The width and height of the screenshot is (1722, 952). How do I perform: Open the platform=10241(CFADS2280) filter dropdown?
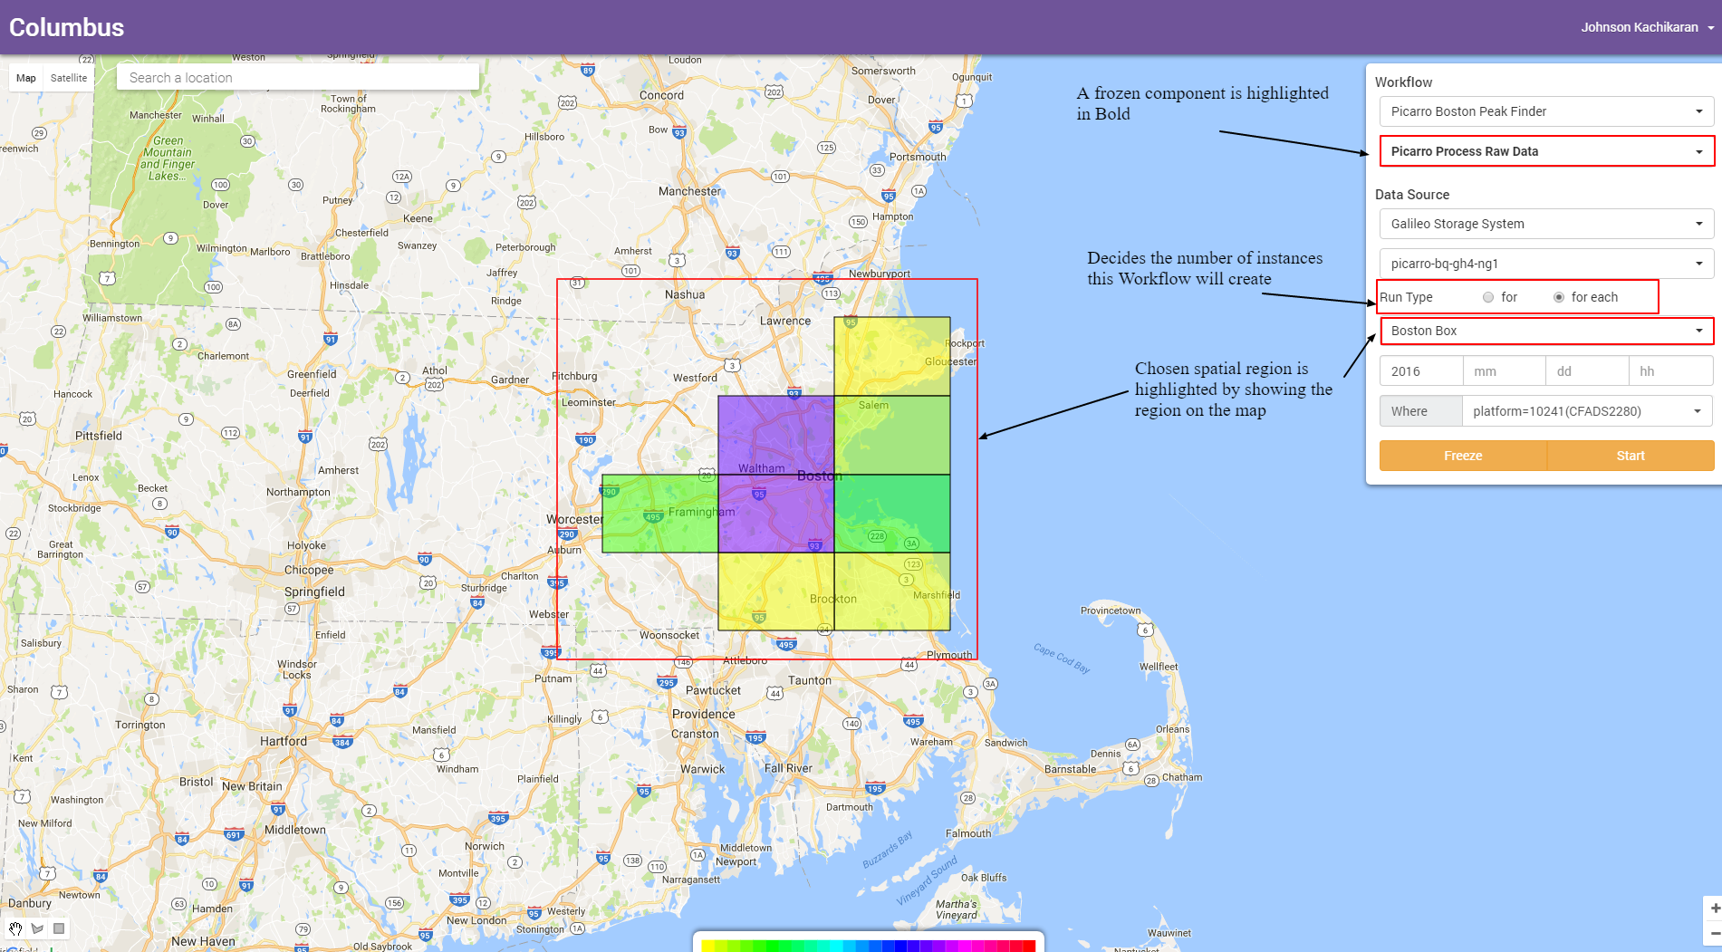pos(1587,411)
